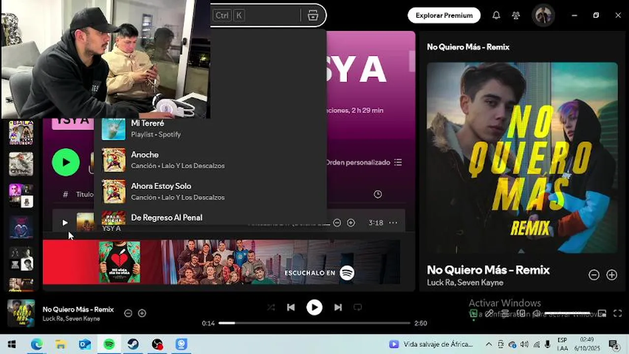Mute using the player volume speaker icon
629x354 pixels.
[536, 313]
